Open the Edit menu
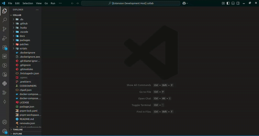The height and width of the screenshot is (136, 259). click(x=17, y=3)
